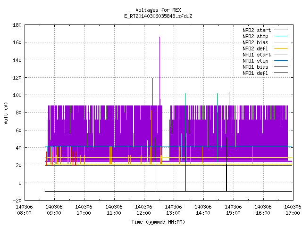
Task: Click the y-axis tick value -20
Action: pos(17,201)
